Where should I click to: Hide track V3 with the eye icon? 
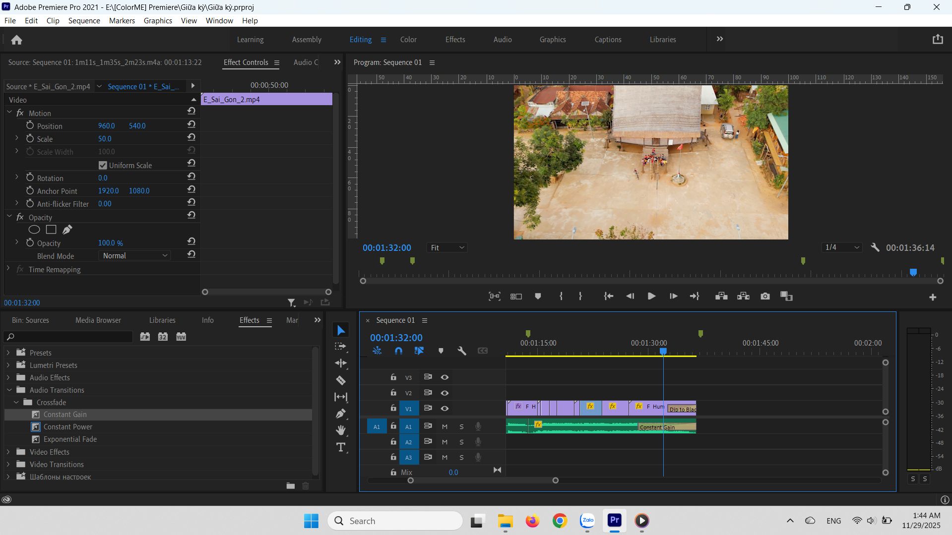444,377
